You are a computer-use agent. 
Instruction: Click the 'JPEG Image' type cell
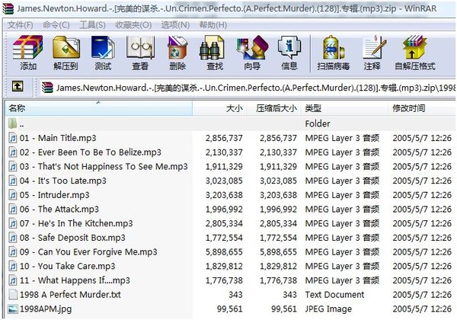click(x=328, y=309)
